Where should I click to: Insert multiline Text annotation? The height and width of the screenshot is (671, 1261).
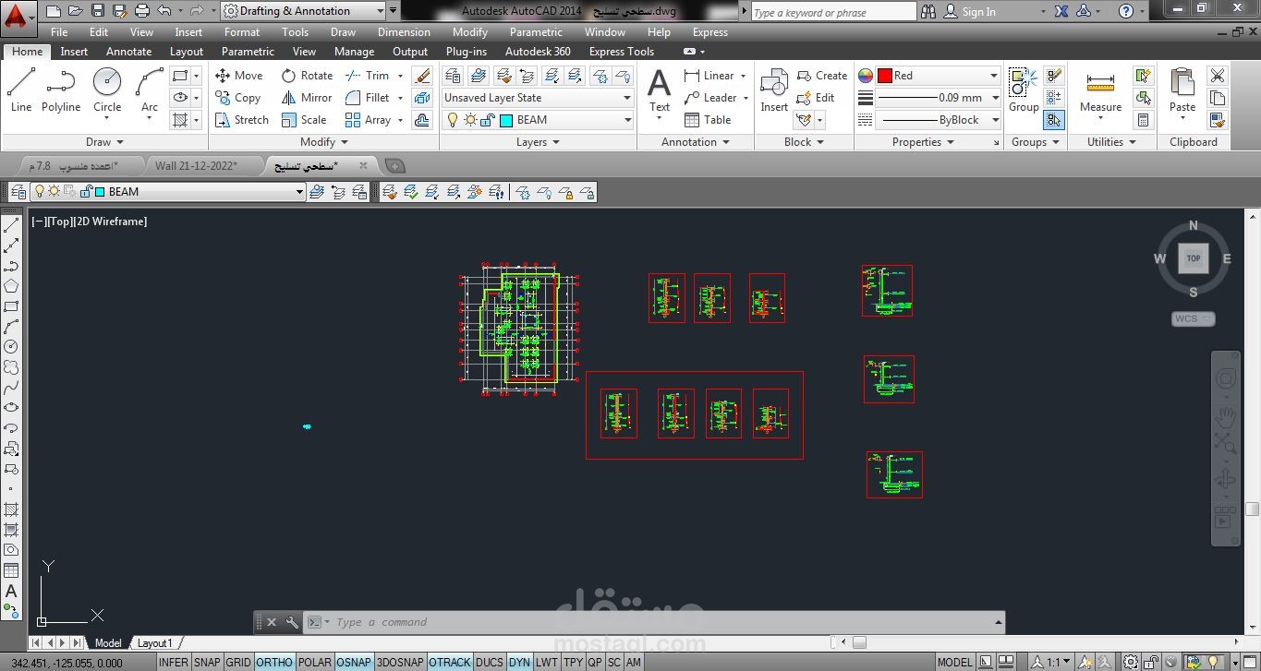click(659, 91)
